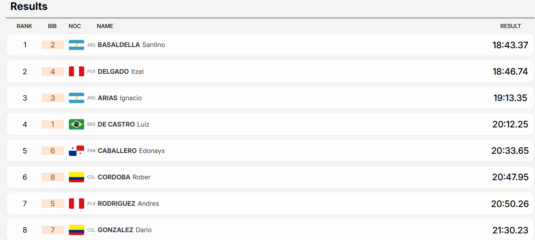Click Brazil flag next to DE CASTRO Luiz
Image resolution: width=535 pixels, height=240 pixels.
click(76, 124)
